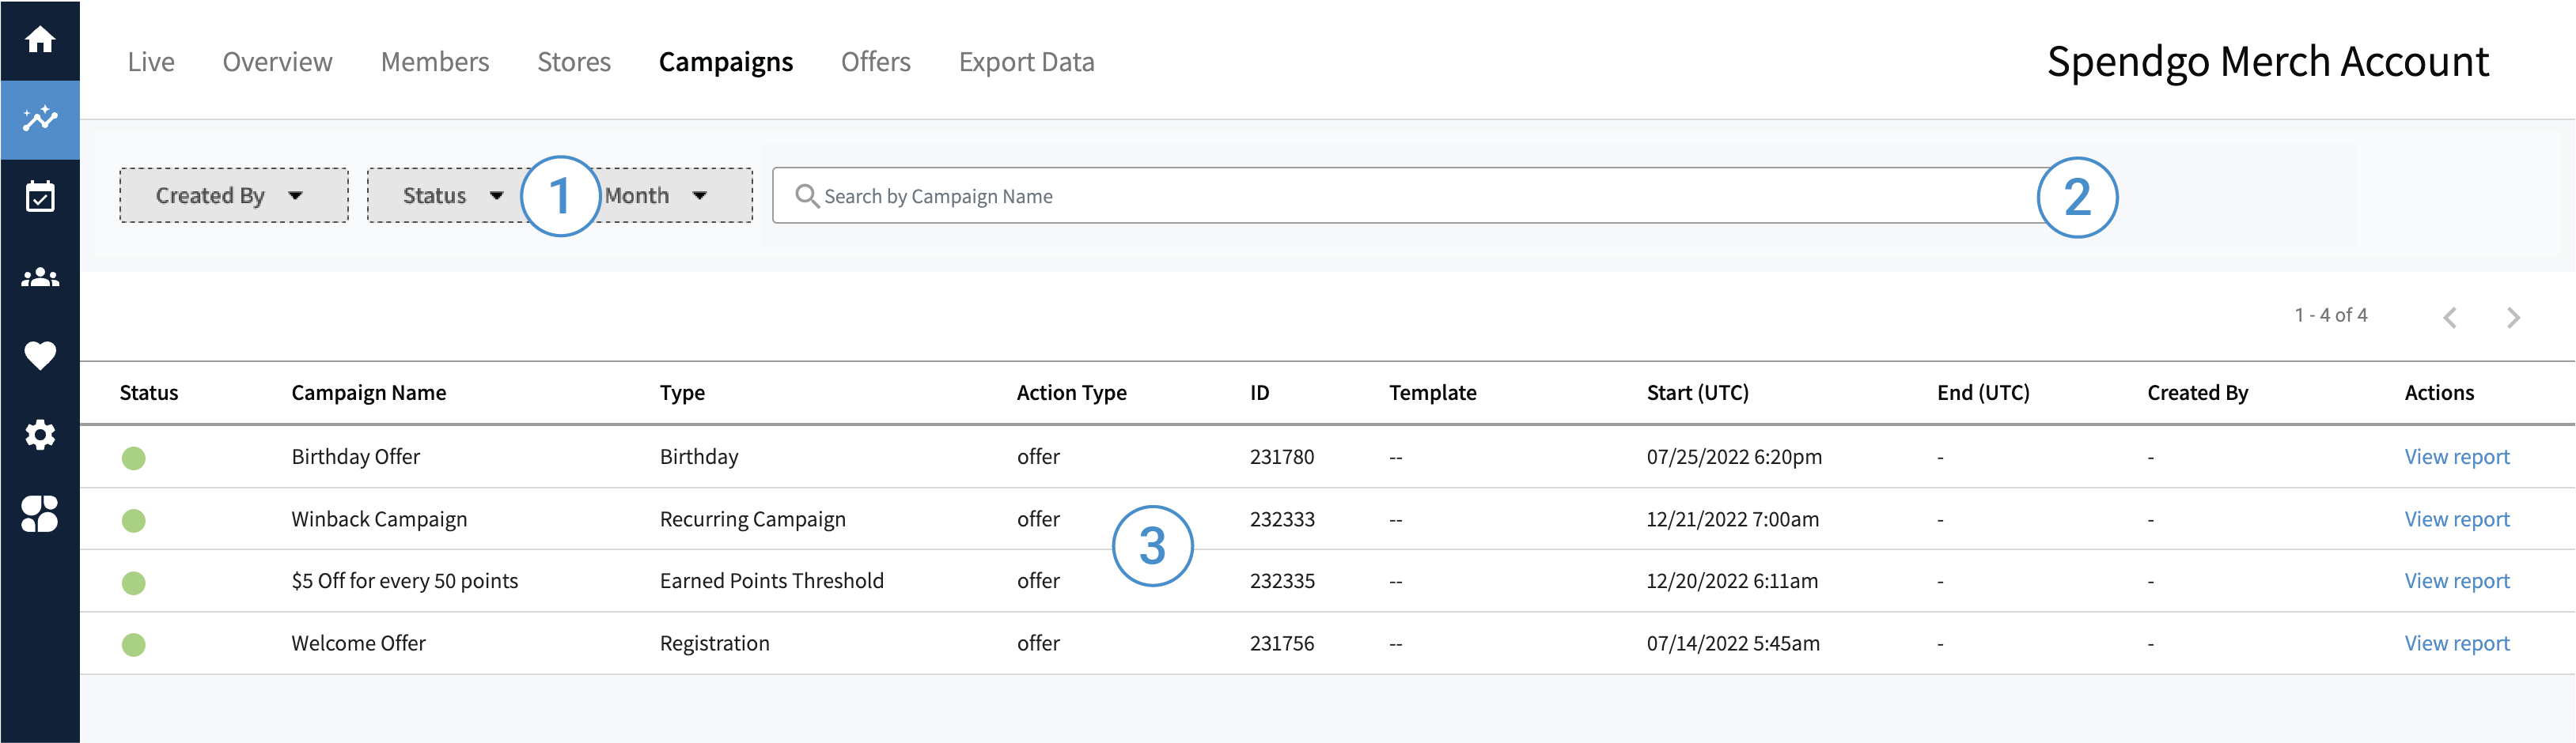The height and width of the screenshot is (743, 2576).
Task: Click the home icon in sidebar
Action: point(40,40)
